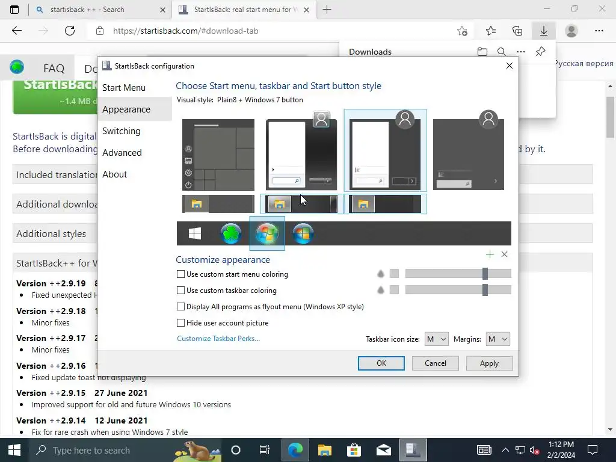Pick the Windows 10 tiles start menu style

click(x=218, y=155)
